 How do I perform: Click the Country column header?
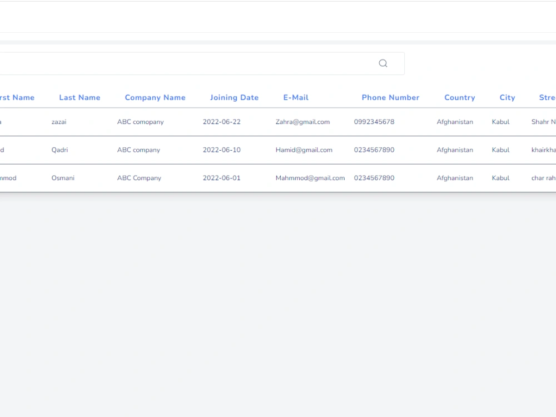(x=460, y=97)
